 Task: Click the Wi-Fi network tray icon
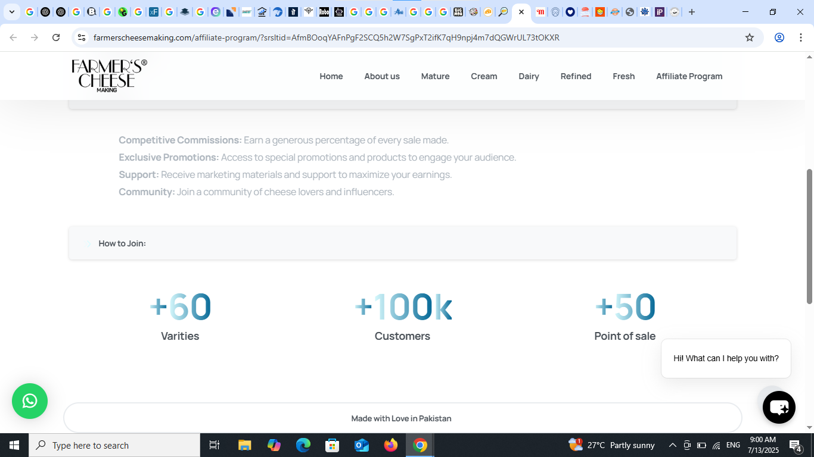716,445
